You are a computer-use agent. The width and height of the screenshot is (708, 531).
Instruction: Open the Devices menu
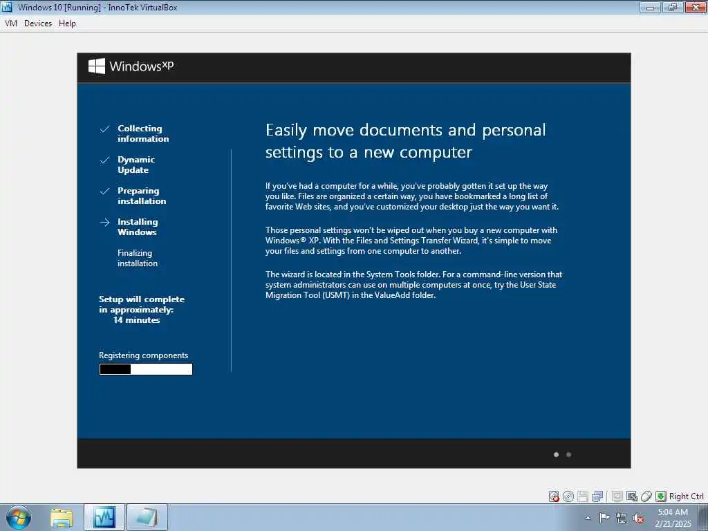tap(38, 24)
